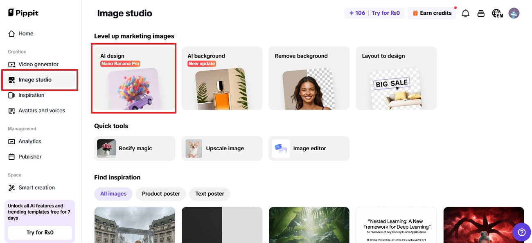The height and width of the screenshot is (243, 532).
Task: Open the help question mark bubble
Action: click(522, 232)
